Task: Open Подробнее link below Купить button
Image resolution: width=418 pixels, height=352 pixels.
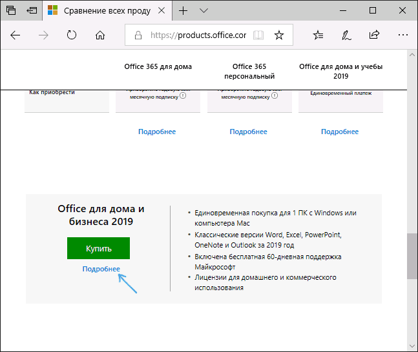Action: pos(101,269)
